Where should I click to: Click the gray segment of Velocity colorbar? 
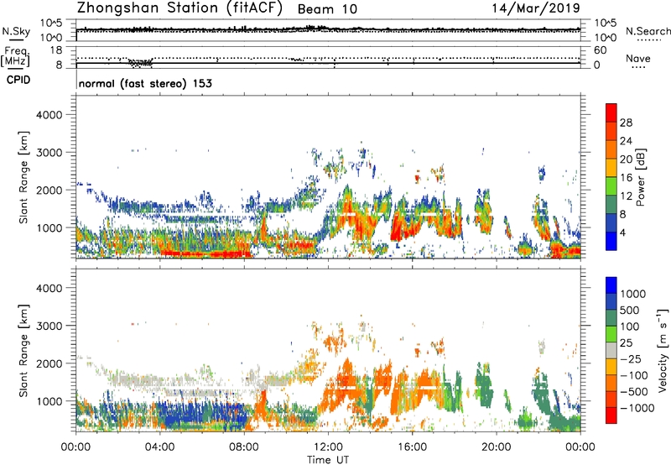(611, 351)
